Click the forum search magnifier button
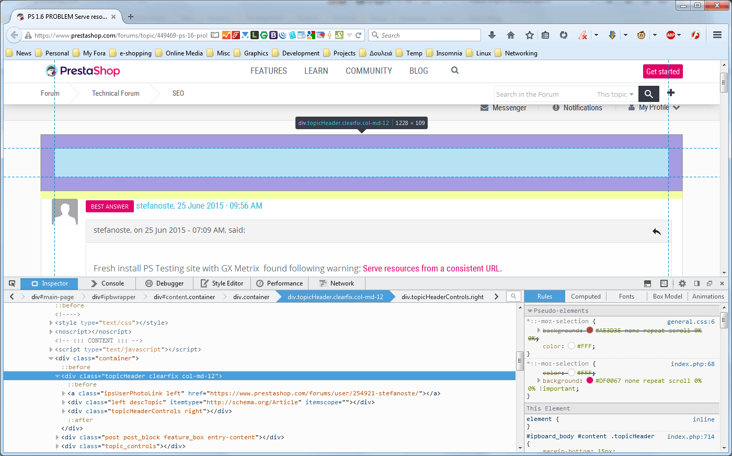732x456 pixels. tap(648, 94)
